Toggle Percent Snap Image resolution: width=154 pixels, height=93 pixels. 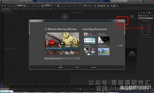[x=68, y=6]
